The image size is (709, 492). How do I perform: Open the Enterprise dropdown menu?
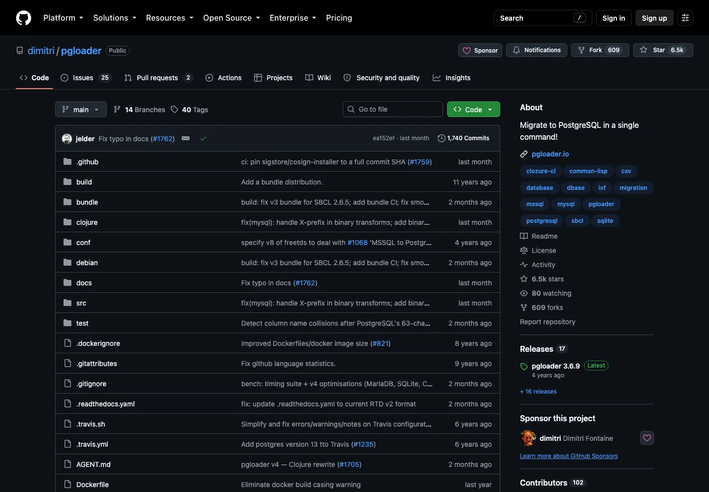pos(292,18)
